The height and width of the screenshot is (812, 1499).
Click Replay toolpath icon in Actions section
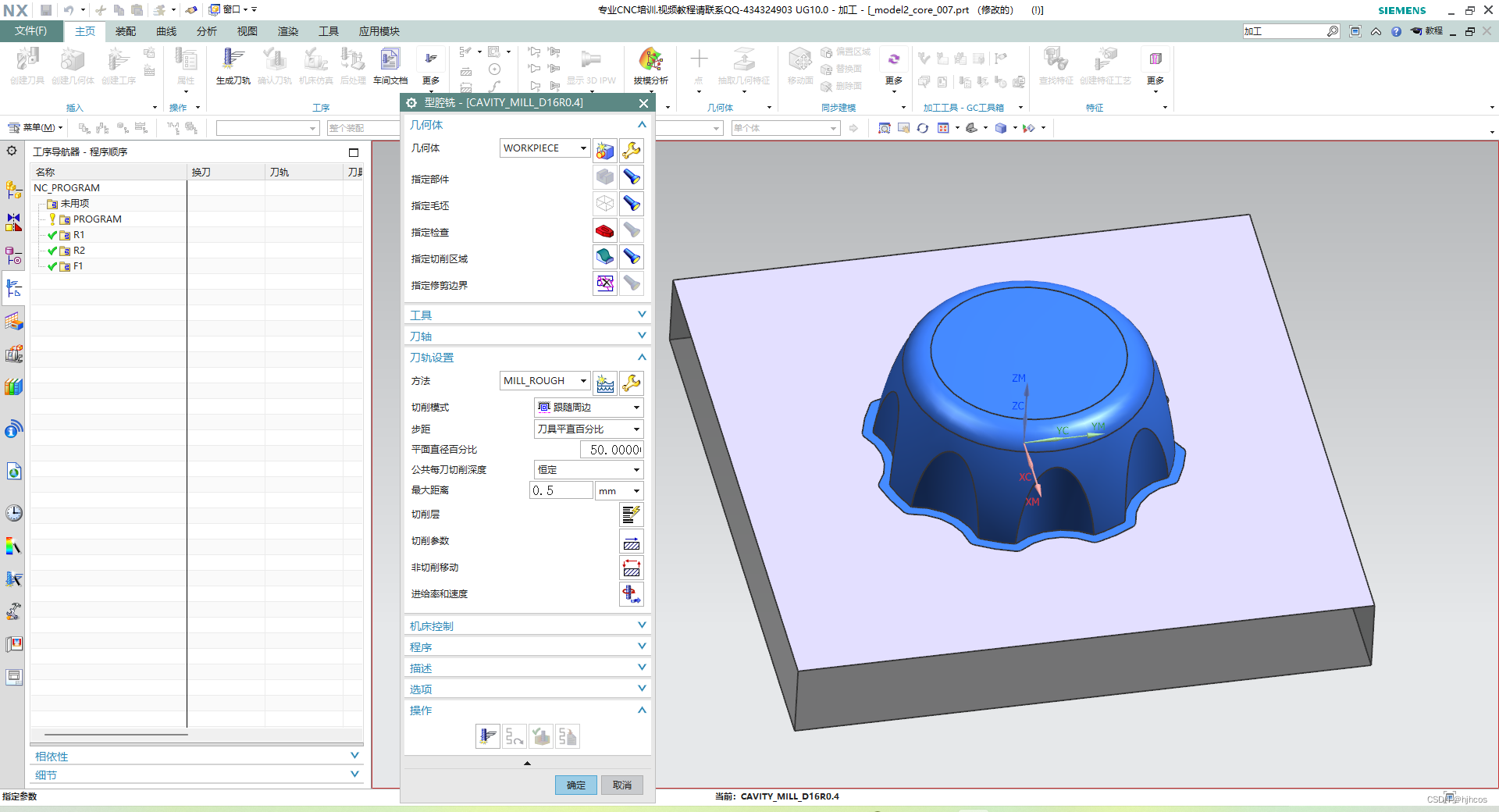(515, 736)
